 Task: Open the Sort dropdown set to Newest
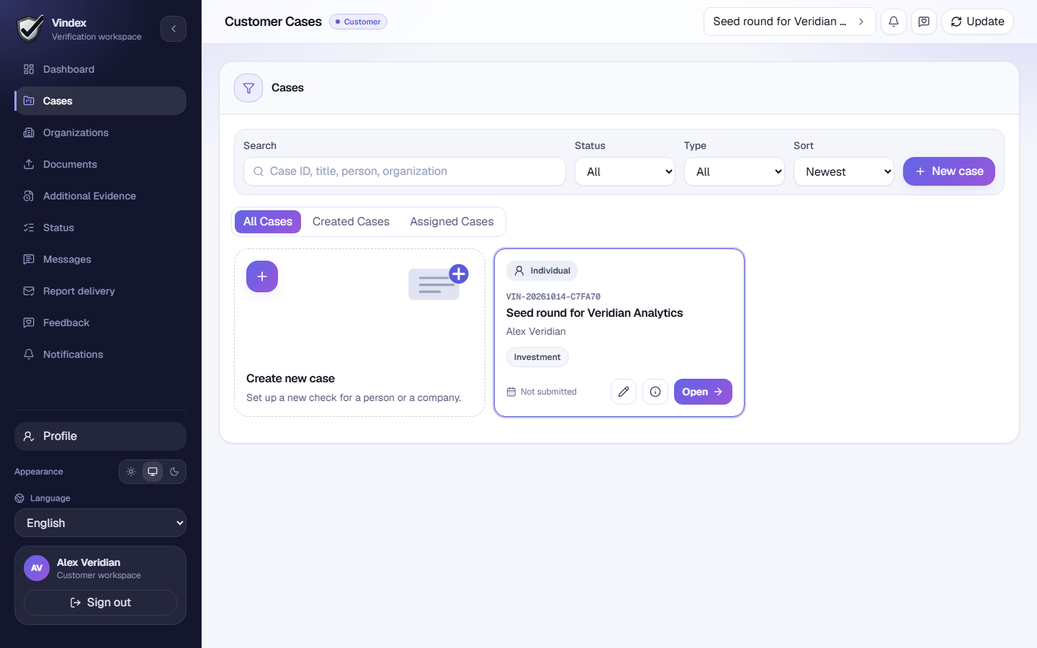click(844, 171)
